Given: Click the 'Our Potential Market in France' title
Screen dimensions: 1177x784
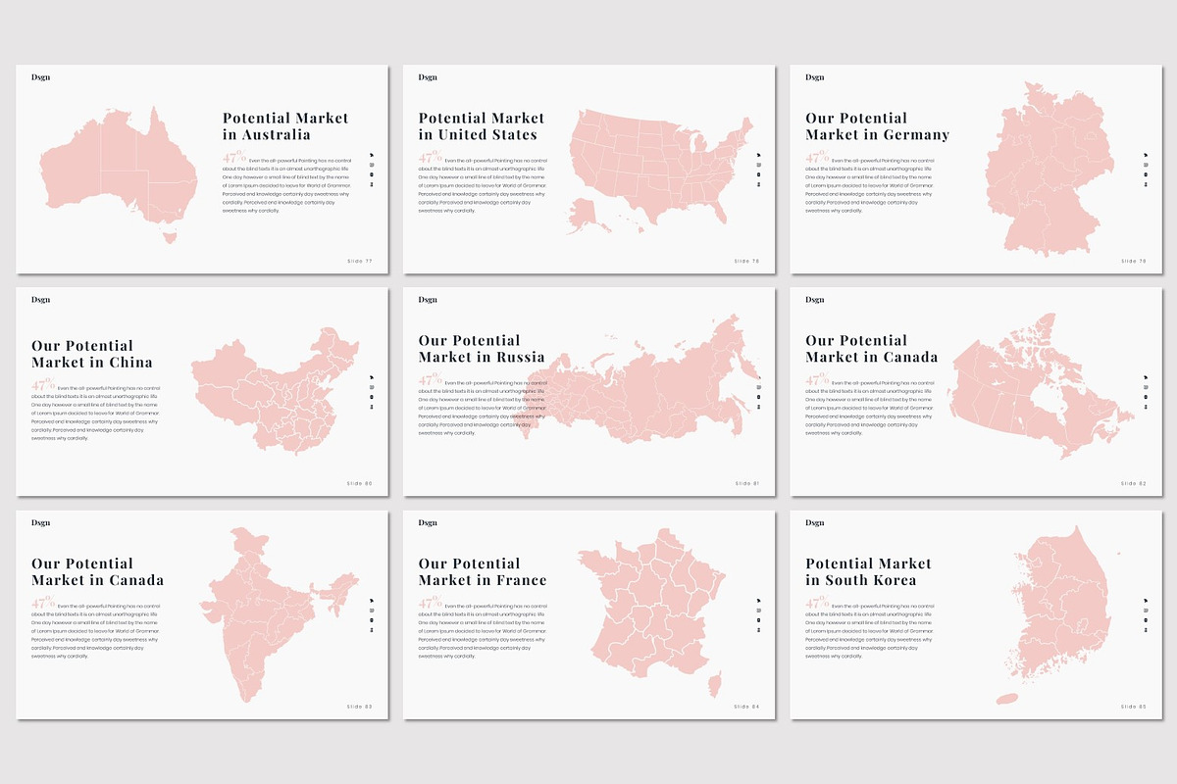Looking at the screenshot, I should click(483, 571).
